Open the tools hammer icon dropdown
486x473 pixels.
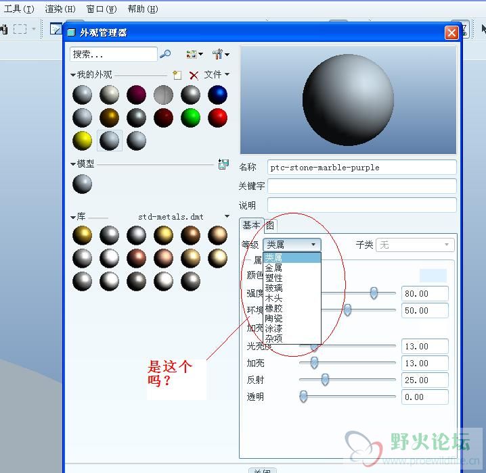click(x=221, y=54)
